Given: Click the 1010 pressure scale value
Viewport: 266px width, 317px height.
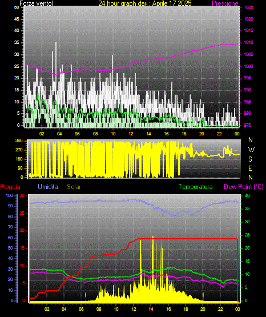Looking at the screenshot, I should pos(248,42).
